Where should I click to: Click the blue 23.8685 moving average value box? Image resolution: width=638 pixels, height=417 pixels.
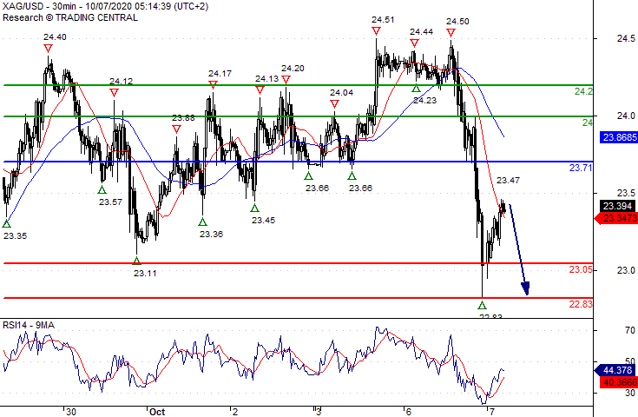[619, 137]
